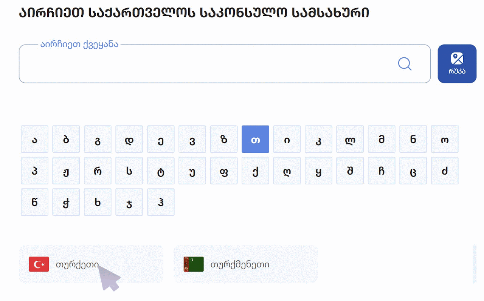Viewport: 484px width, 301px height.
Task: Open the map view with the რუკა button
Action: [457, 64]
